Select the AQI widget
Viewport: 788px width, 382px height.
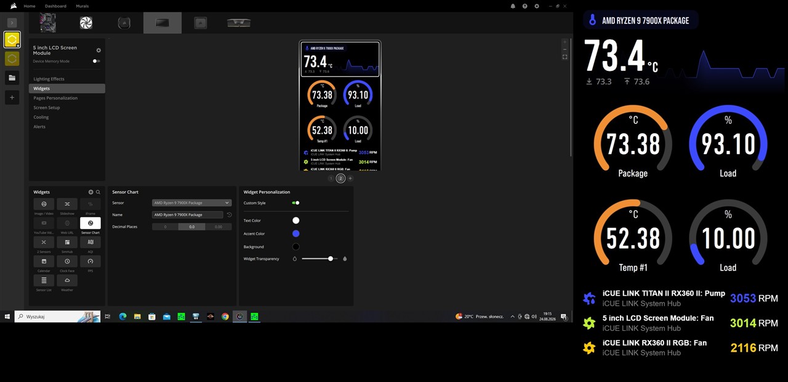click(x=90, y=242)
